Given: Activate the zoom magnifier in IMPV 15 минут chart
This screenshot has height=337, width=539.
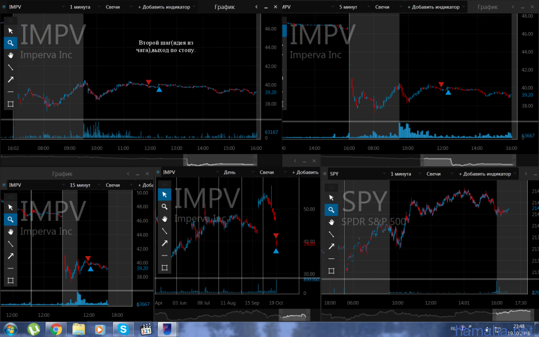Looking at the screenshot, I should 11,220.
